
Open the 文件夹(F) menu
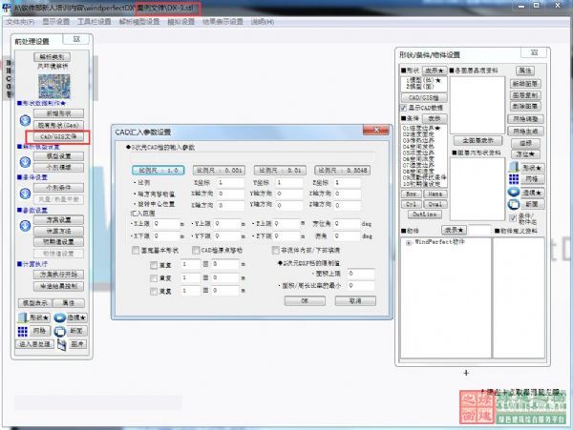[x=21, y=20]
